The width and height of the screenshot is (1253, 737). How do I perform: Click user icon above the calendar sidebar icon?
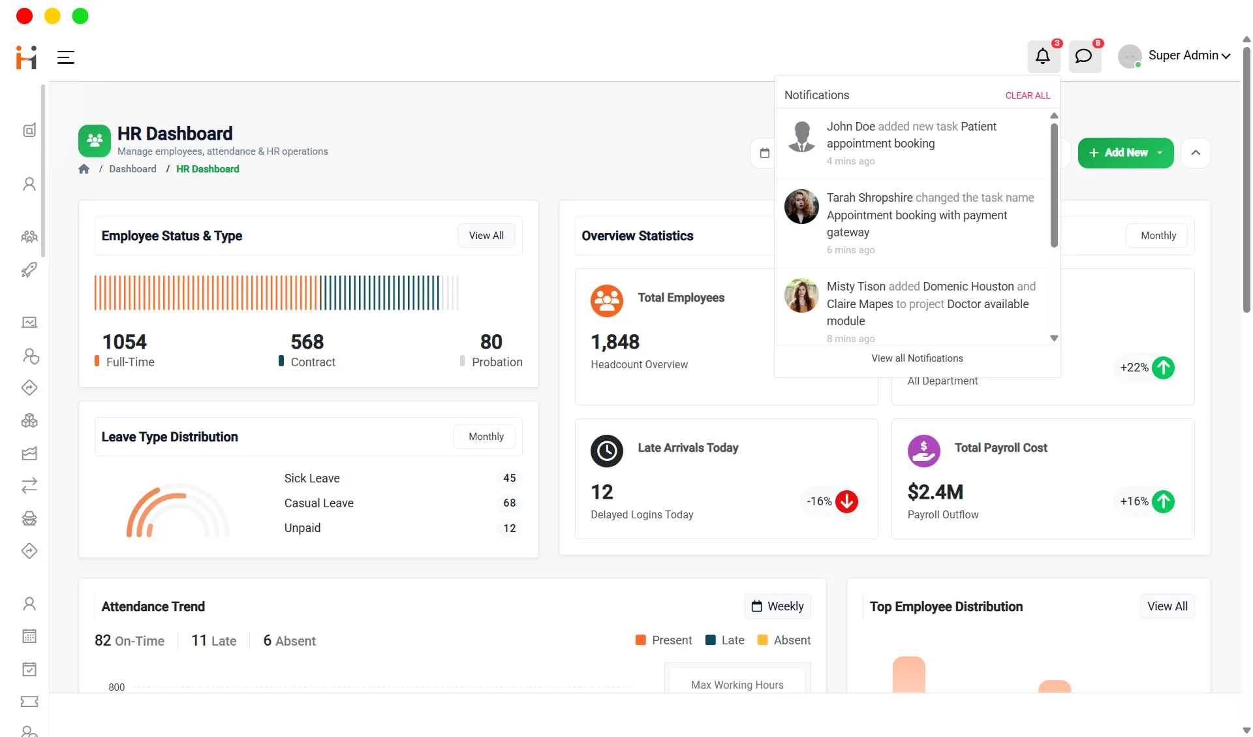coord(29,604)
